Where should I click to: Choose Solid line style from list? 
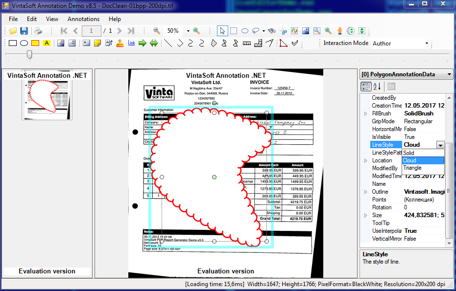[423, 153]
